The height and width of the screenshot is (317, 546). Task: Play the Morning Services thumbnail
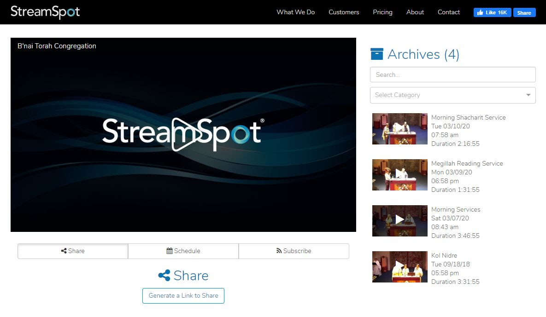400,221
